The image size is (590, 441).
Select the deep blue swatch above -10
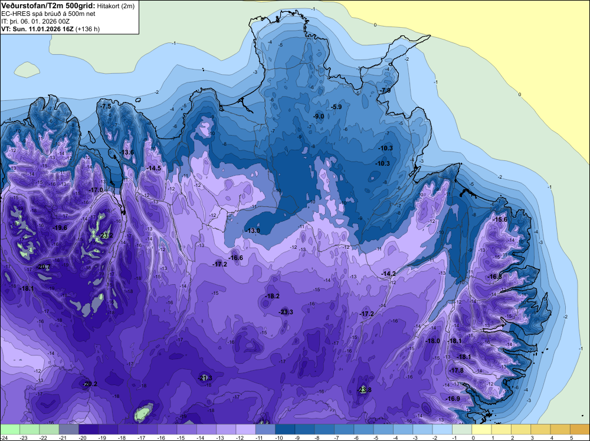pos(285,429)
